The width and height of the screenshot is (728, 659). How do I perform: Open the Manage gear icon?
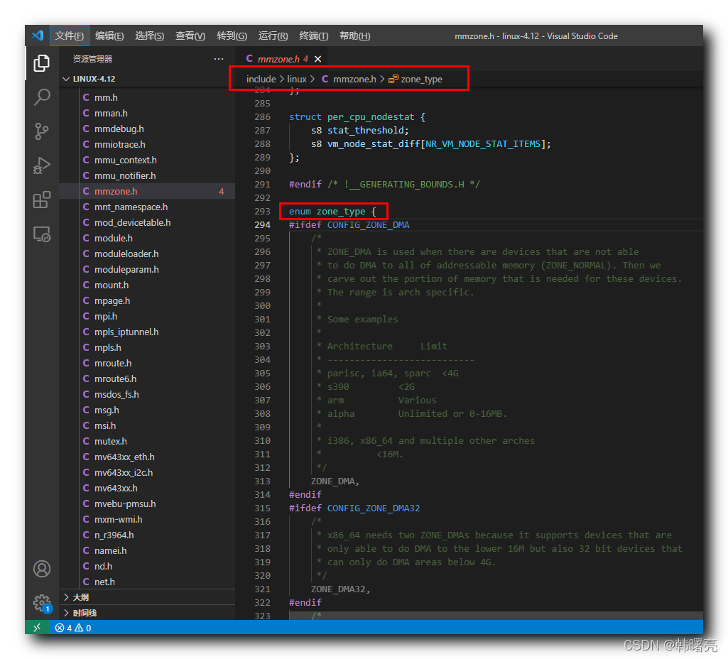click(x=42, y=603)
